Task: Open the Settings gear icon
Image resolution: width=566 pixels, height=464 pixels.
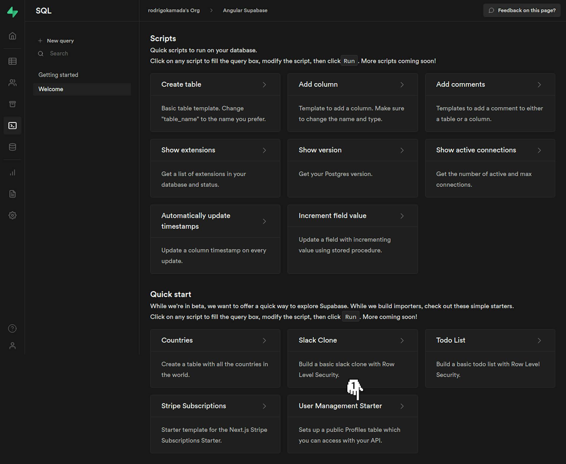Action: (12, 216)
